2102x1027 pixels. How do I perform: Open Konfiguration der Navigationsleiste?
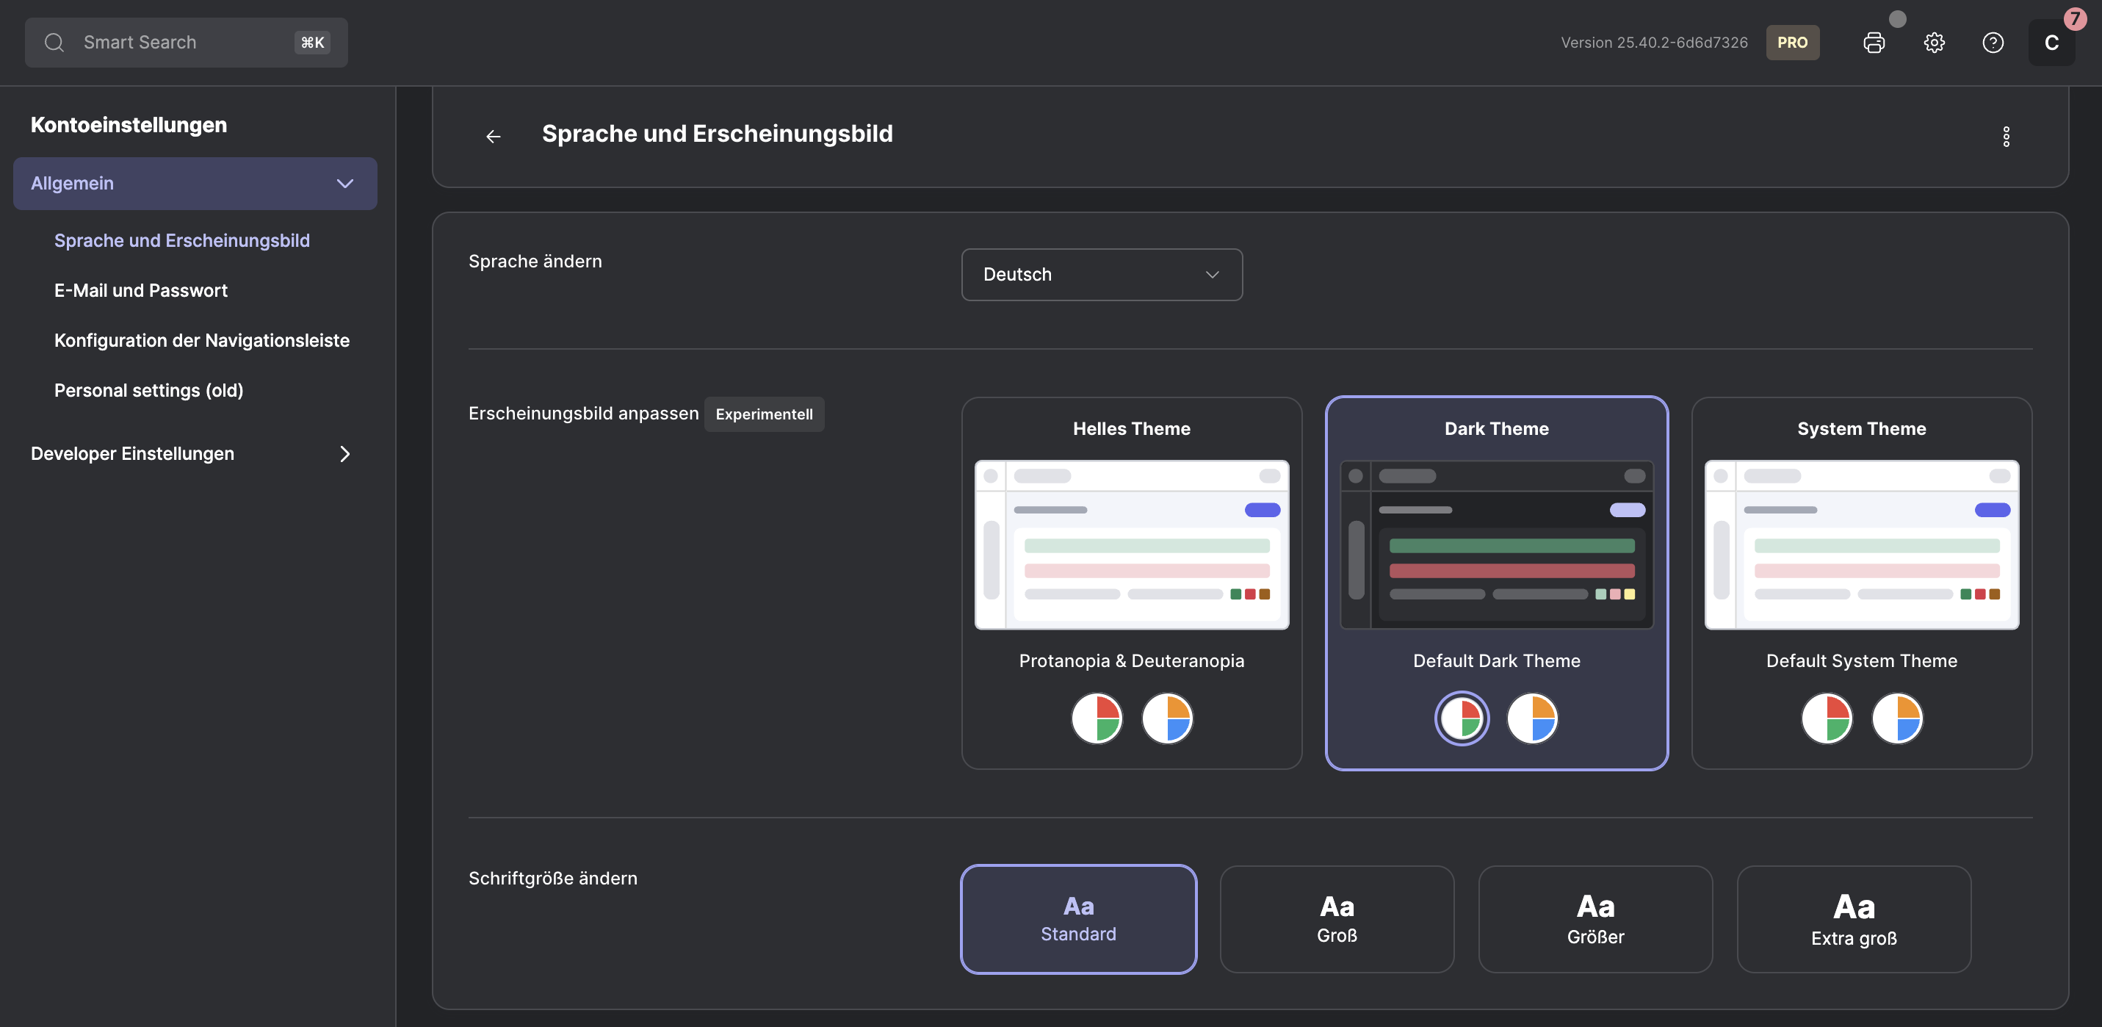pyautogui.click(x=201, y=339)
